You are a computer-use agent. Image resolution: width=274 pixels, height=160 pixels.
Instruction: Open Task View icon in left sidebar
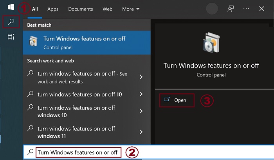pyautogui.click(x=11, y=37)
